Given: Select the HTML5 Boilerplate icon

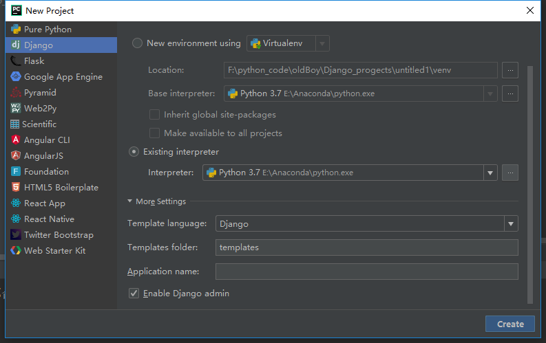Looking at the screenshot, I should [17, 188].
